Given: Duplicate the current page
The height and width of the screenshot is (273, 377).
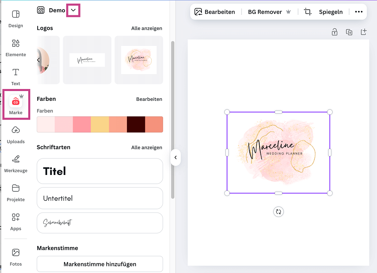Looking at the screenshot, I should (349, 32).
